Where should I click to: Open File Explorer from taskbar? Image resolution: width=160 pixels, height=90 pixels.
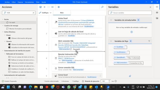pos(36,87)
